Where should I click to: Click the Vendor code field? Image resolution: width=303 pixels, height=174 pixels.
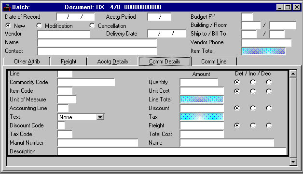64,34
